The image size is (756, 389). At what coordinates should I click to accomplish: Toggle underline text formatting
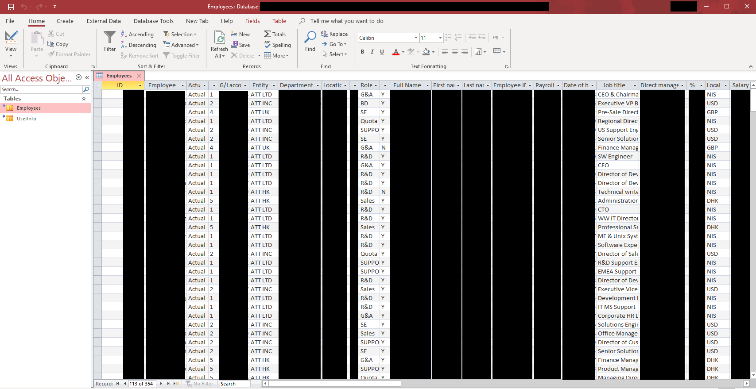coord(382,52)
